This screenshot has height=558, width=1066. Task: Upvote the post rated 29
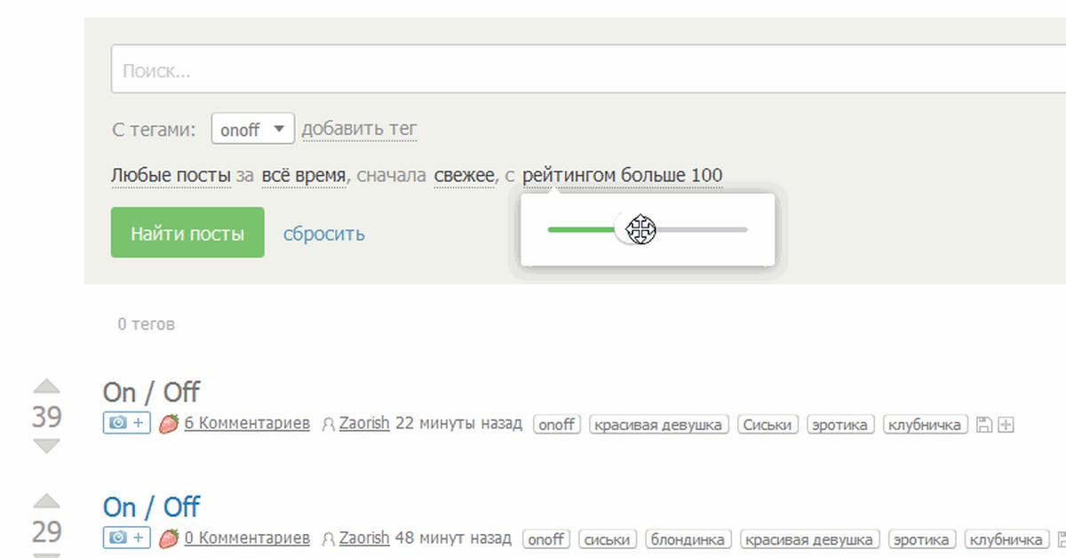pyautogui.click(x=46, y=503)
